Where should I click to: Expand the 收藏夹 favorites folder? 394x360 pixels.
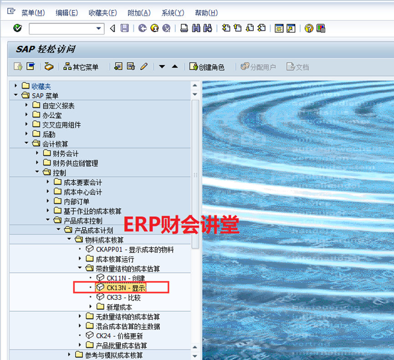tap(16, 86)
